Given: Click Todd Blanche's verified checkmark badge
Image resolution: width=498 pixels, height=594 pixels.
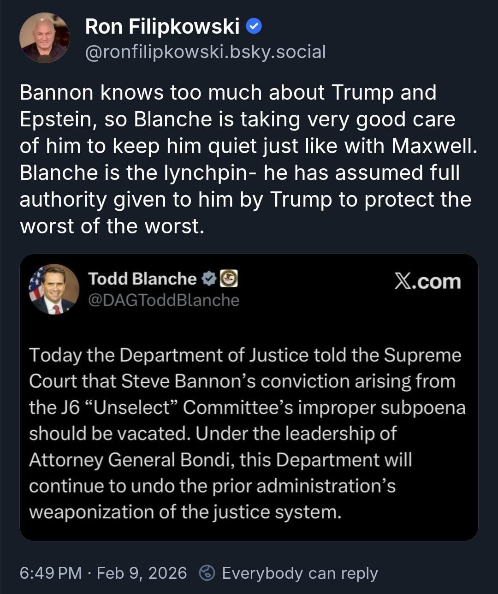Looking at the screenshot, I should tap(209, 279).
